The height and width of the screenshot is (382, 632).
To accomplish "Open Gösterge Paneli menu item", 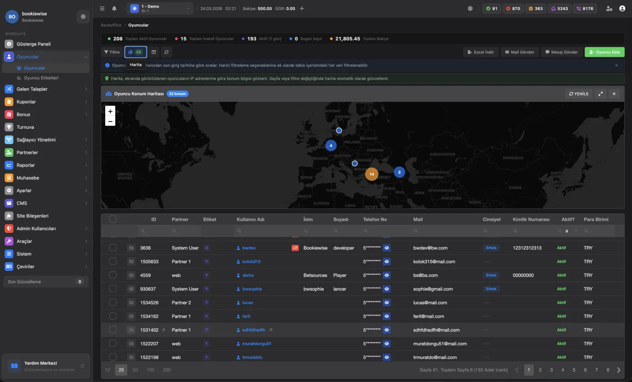I will (x=33, y=44).
